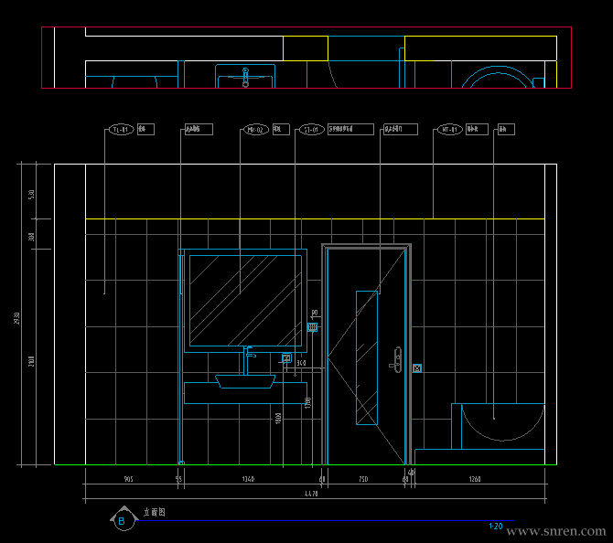Select the 4470 overall dimension text

coord(311,494)
